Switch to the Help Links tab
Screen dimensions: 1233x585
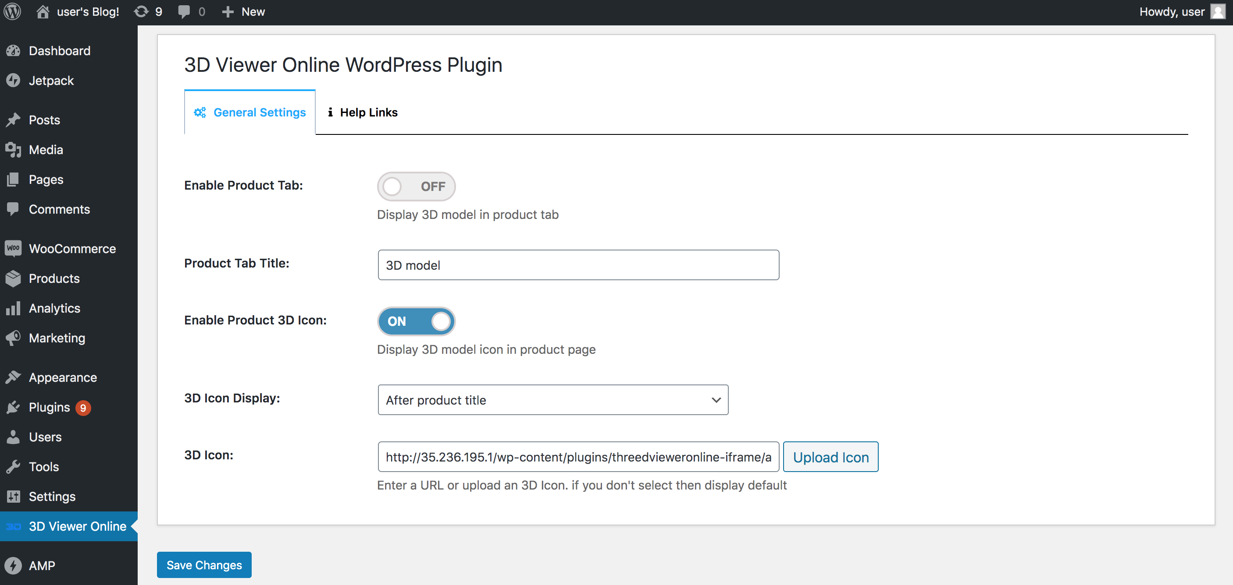pyautogui.click(x=363, y=113)
